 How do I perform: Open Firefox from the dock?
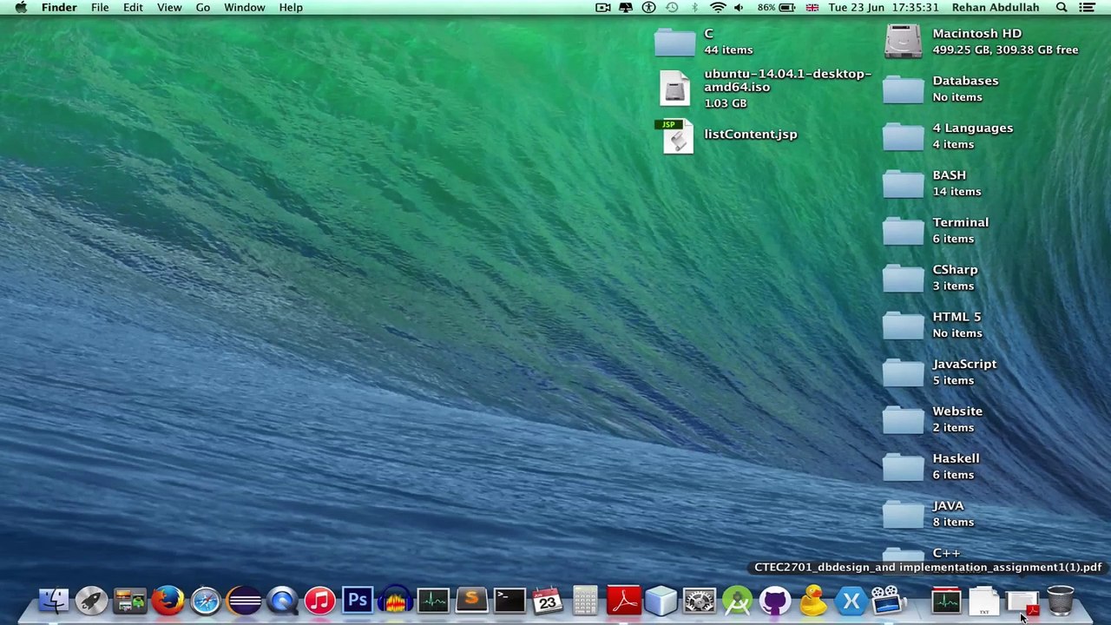point(168,600)
